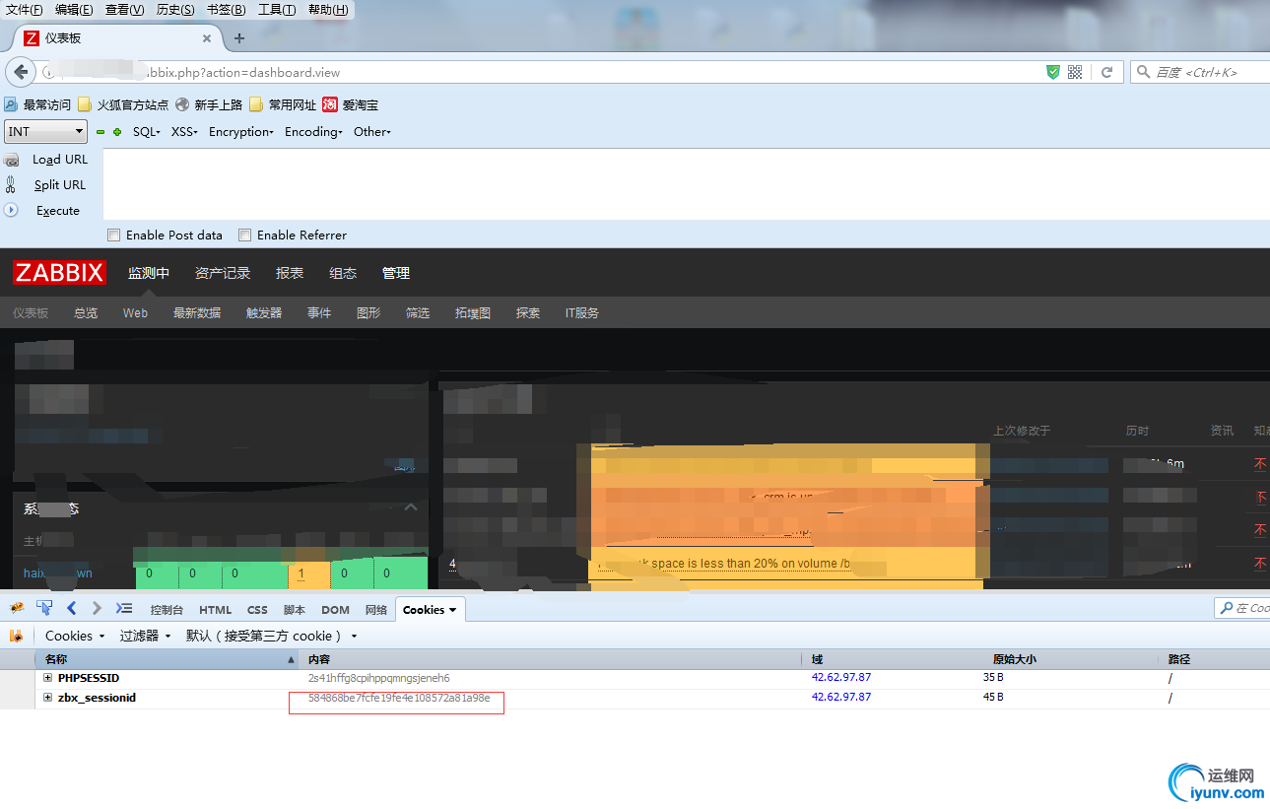
Task: Click the ZABBIX logo
Action: 59,273
